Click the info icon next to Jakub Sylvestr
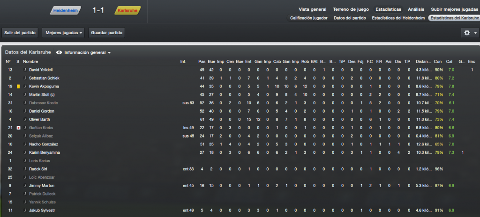480x217 pixels. [x=25, y=210]
